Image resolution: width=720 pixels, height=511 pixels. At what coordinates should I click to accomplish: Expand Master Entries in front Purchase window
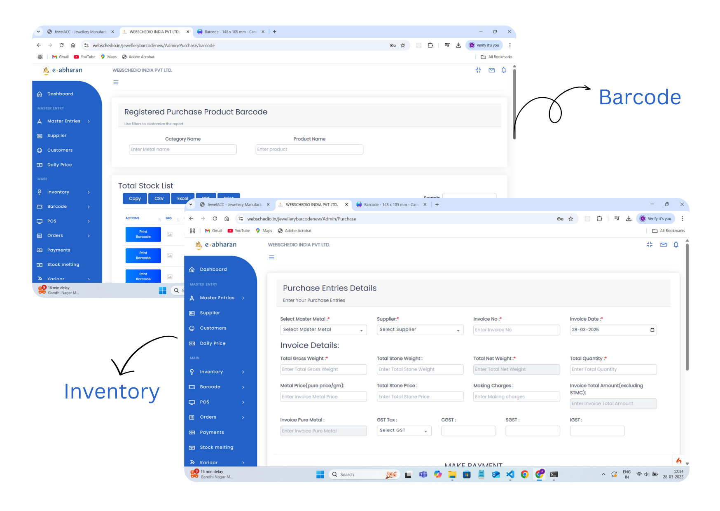click(217, 298)
